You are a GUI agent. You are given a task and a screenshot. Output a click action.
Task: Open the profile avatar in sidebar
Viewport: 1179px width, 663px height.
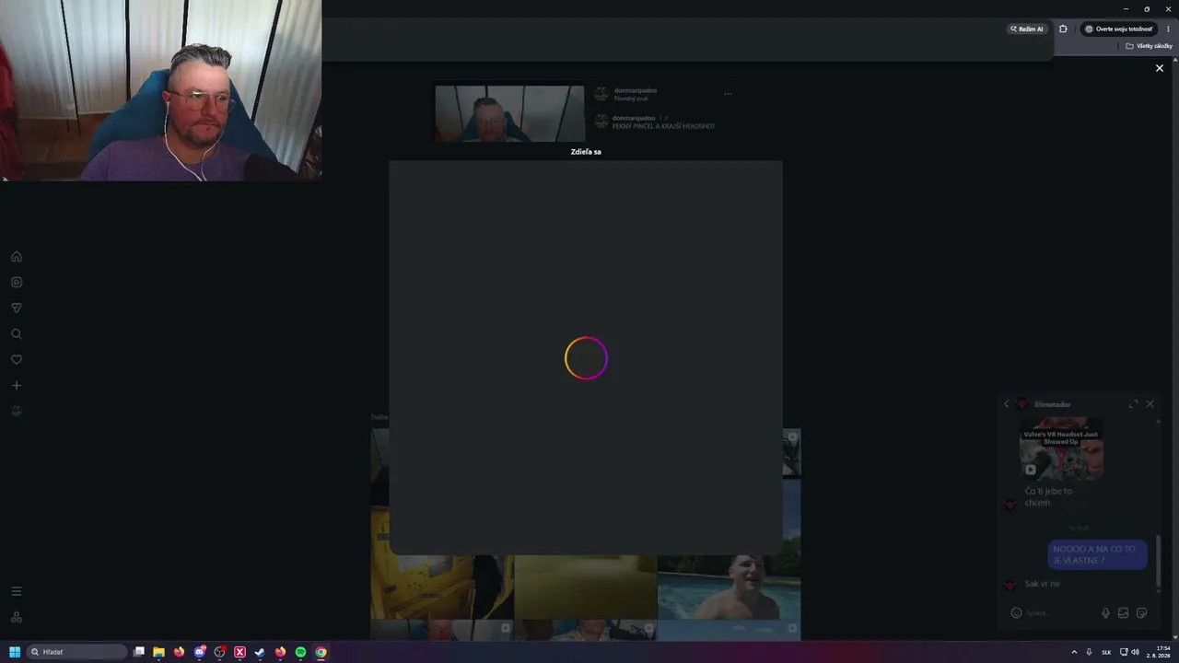point(16,412)
